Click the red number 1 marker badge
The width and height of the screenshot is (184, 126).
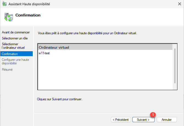click(x=153, y=114)
